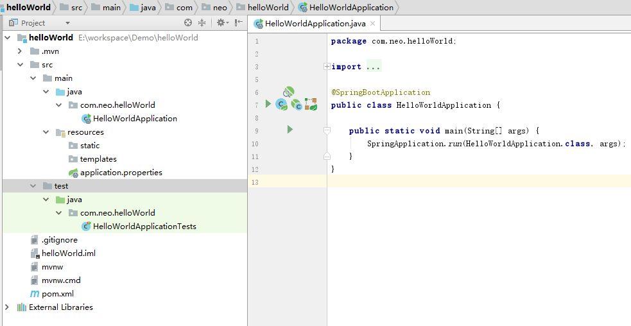Viewport: 631px width, 326px height.
Task: Select the HelloWorldApplication.java editor tab
Action: [x=315, y=23]
